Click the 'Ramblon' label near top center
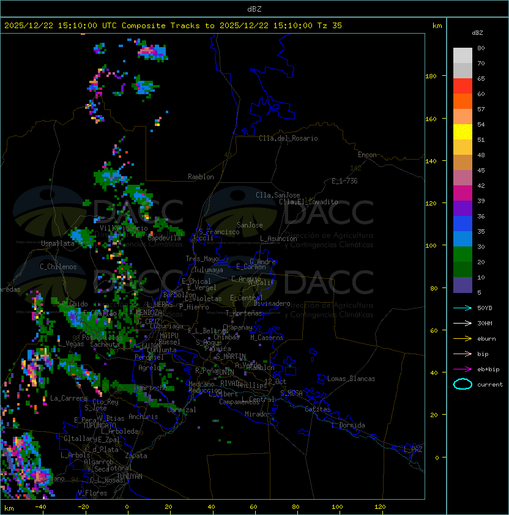This screenshot has width=509, height=515. tap(201, 177)
